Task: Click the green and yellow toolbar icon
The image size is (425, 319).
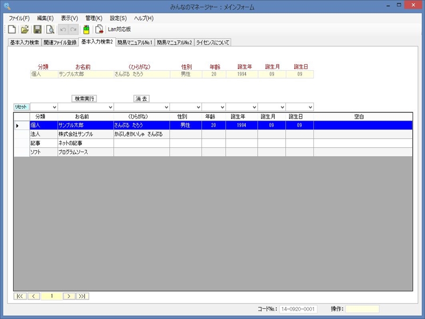Action: point(86,29)
